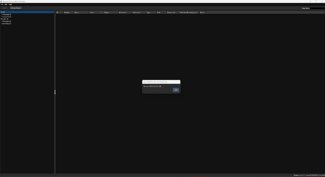The image size is (325, 177).
Task: Sort by the Type column header
Action: point(151,12)
